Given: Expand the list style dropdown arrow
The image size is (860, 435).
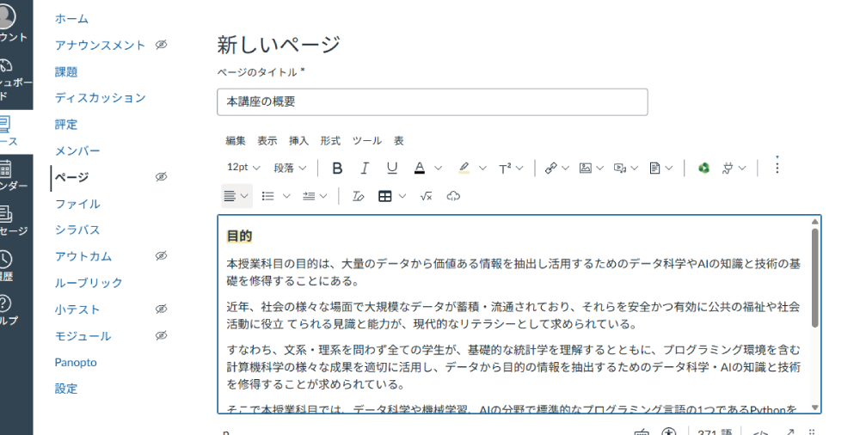Looking at the screenshot, I should [286, 196].
